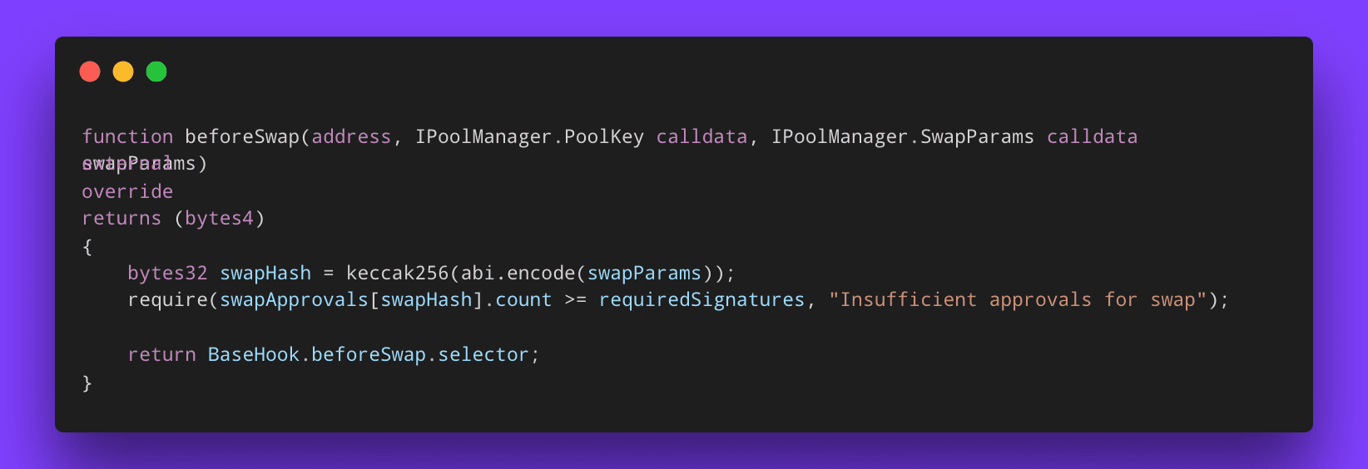
Task: Click the beforeSwap function name
Action: coord(242,136)
